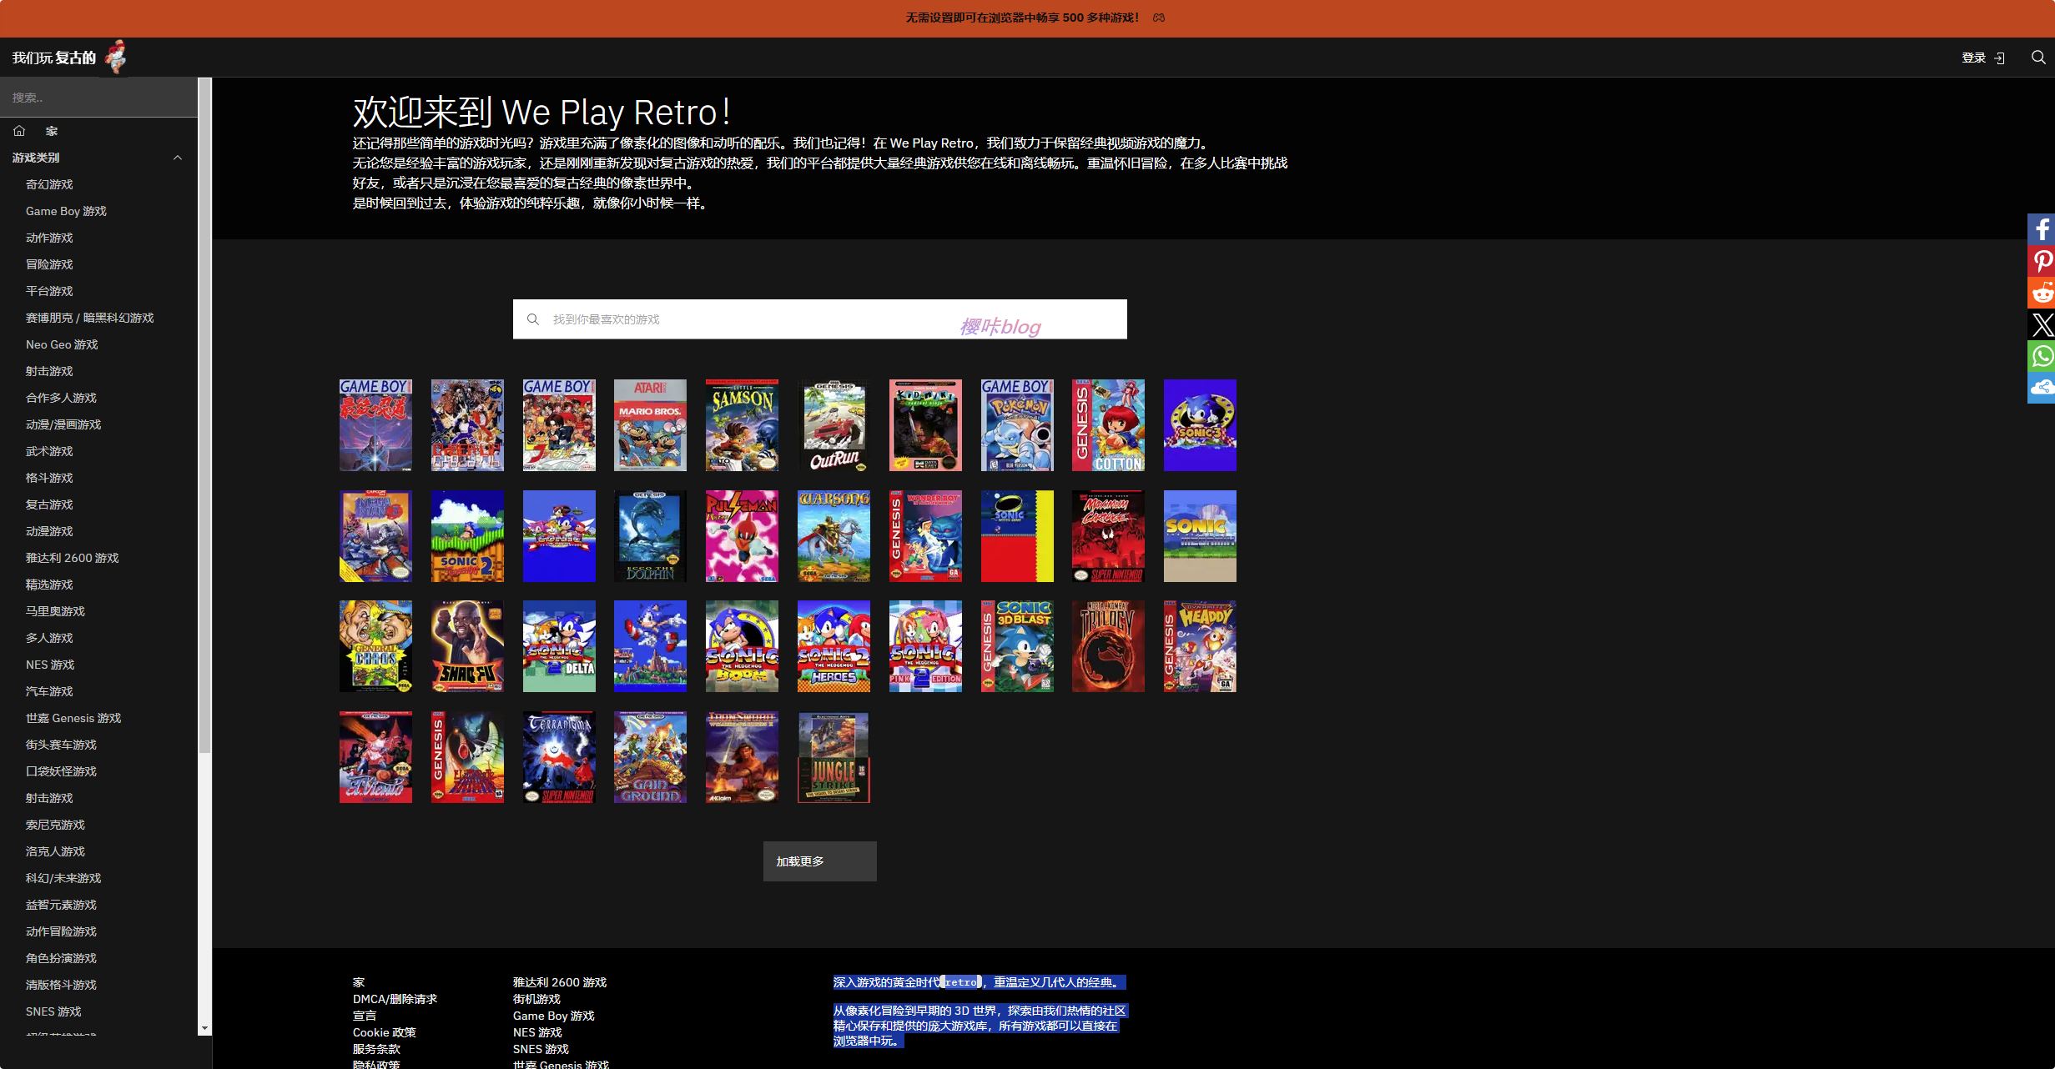This screenshot has width=2055, height=1069.
Task: Click the home icon in the sidebar
Action: tap(19, 131)
